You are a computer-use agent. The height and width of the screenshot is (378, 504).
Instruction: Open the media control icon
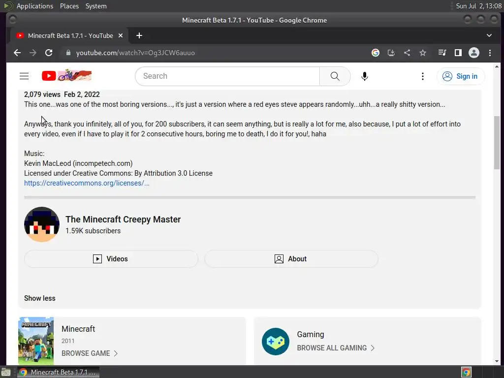click(442, 53)
